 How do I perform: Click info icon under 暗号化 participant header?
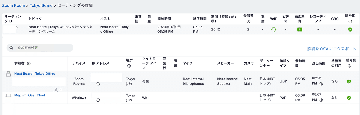coord(349,66)
